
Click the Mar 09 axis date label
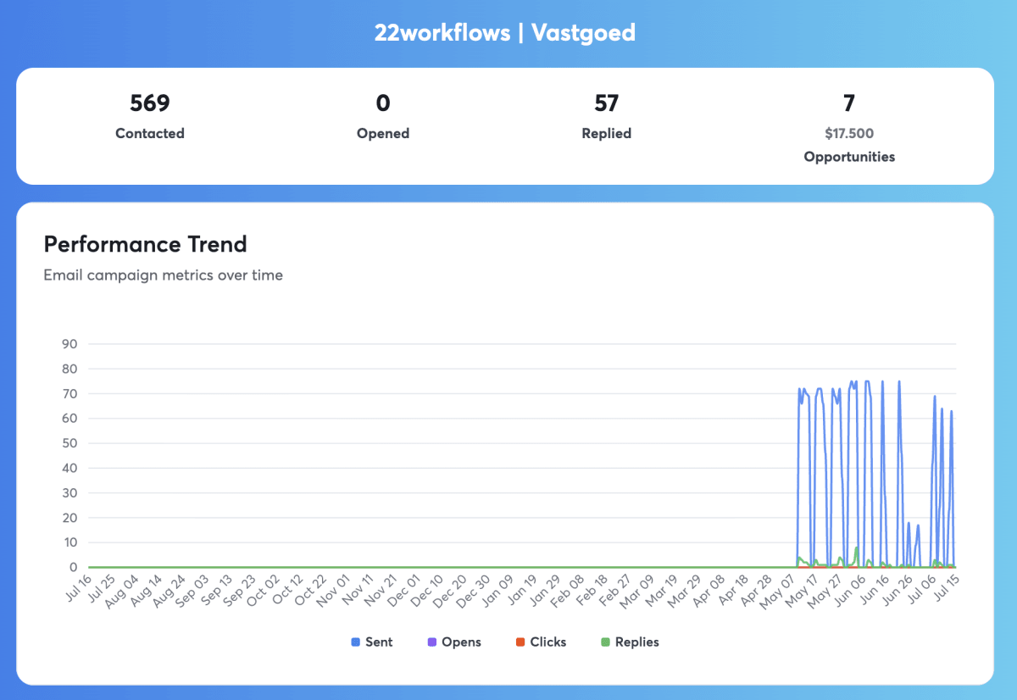(x=638, y=590)
